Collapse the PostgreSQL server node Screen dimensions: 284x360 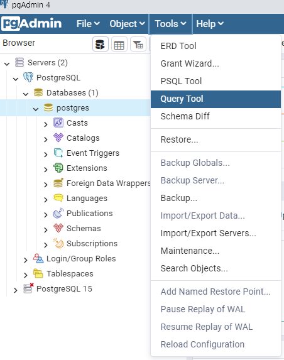[x=16, y=79]
